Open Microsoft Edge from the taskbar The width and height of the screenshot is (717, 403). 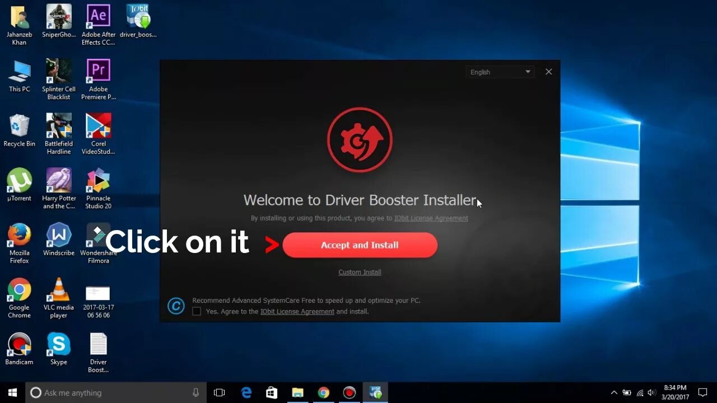coord(246,392)
